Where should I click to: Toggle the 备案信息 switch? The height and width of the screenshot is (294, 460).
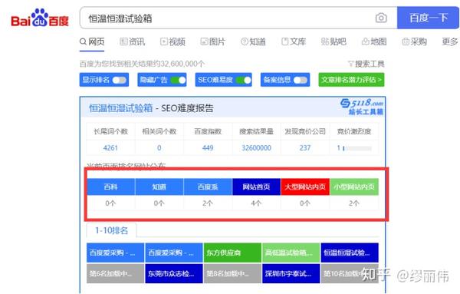pos(301,80)
